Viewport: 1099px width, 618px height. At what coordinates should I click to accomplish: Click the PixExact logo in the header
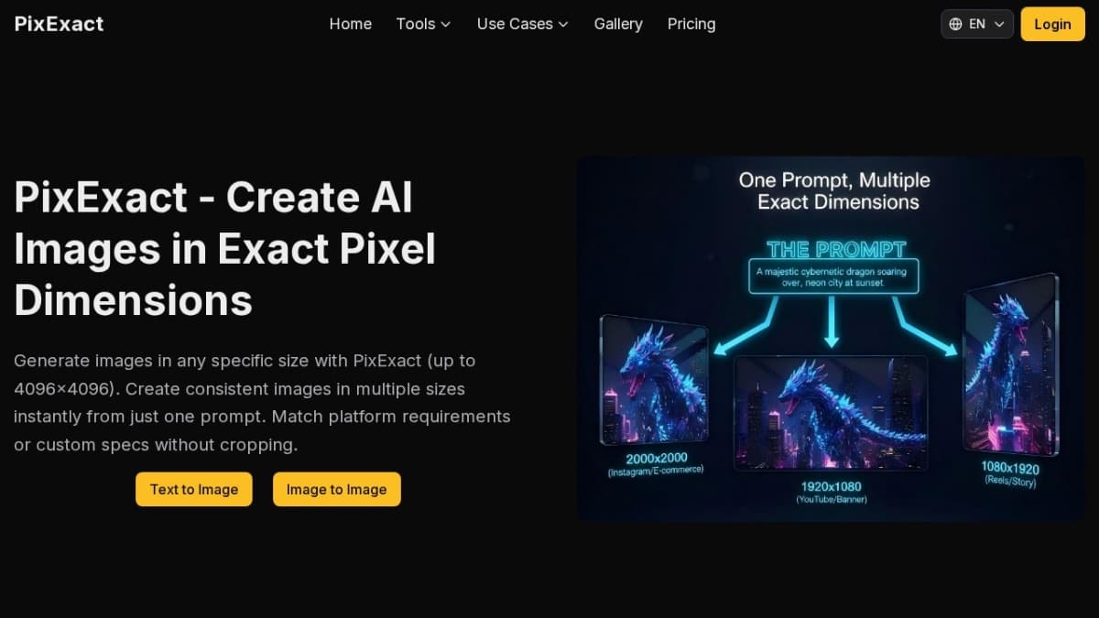coord(60,24)
